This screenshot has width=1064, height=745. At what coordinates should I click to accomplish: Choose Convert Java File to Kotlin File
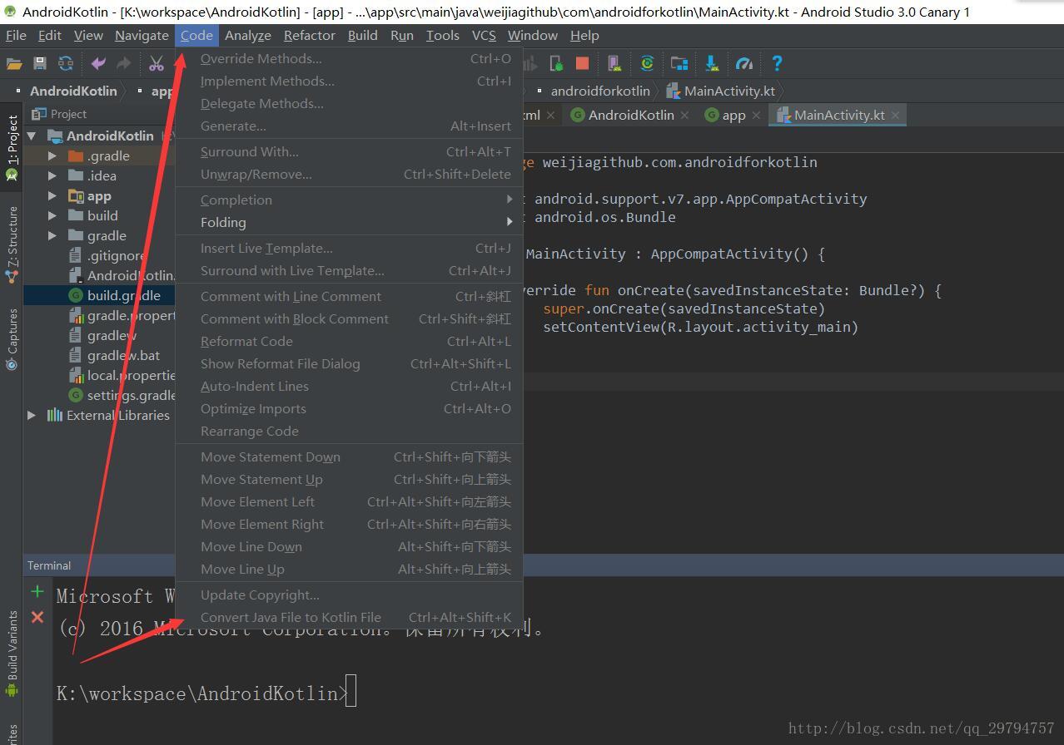[349, 617]
